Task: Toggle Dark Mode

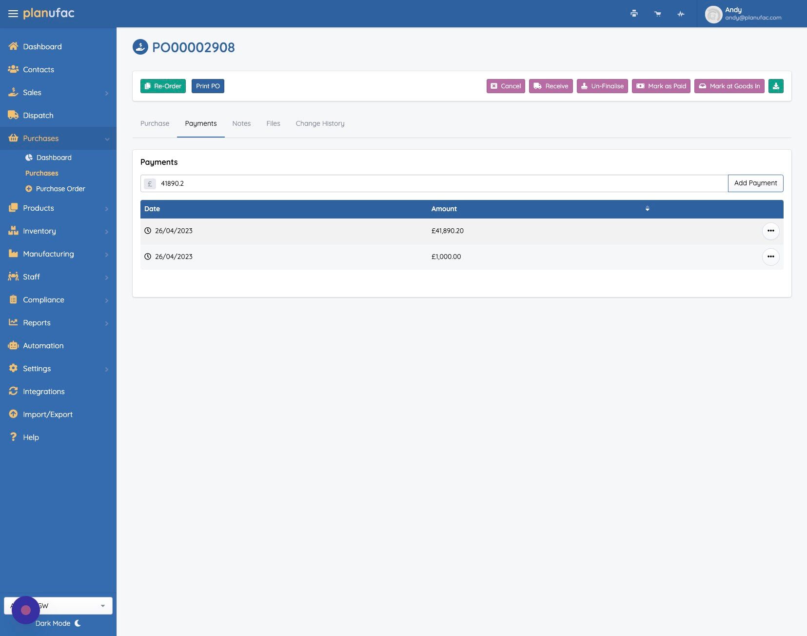Action: [58, 623]
